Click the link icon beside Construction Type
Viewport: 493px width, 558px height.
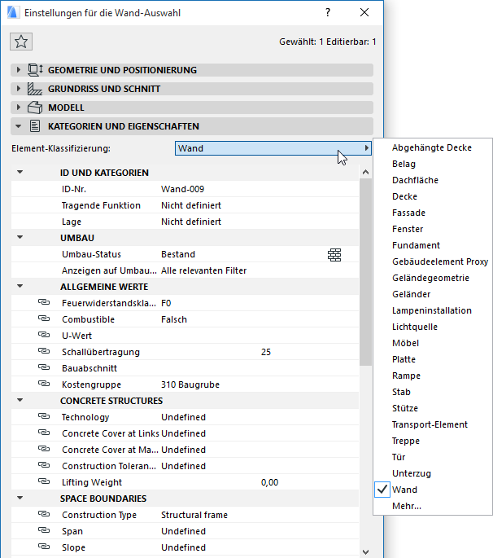click(x=44, y=515)
